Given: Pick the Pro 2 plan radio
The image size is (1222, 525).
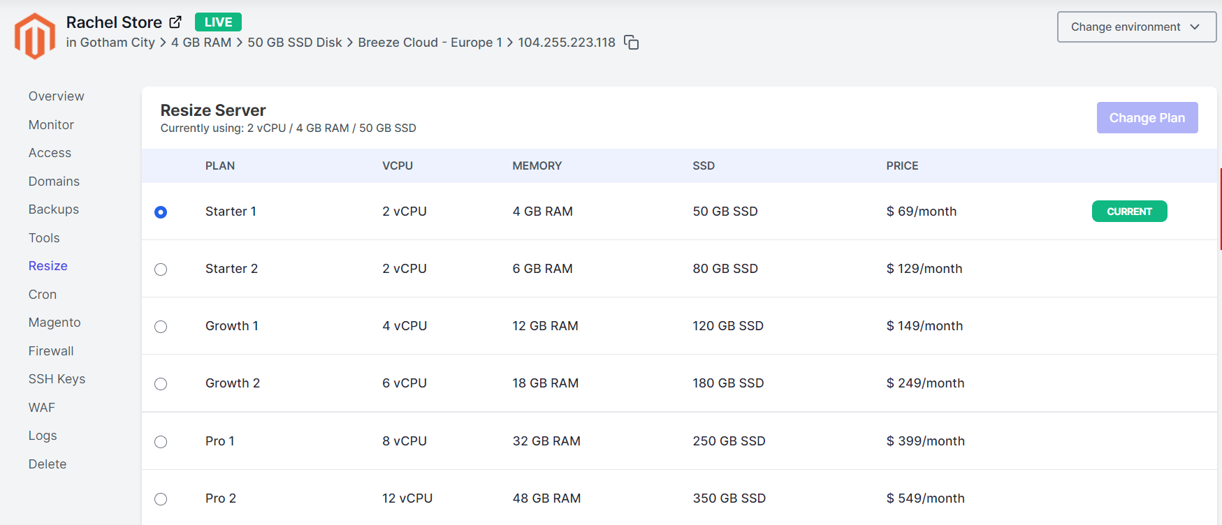Looking at the screenshot, I should click(x=161, y=498).
